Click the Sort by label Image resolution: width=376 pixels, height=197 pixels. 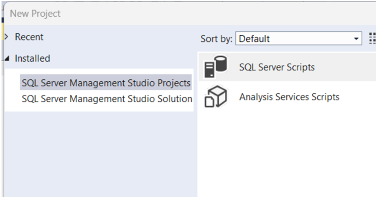pos(216,39)
